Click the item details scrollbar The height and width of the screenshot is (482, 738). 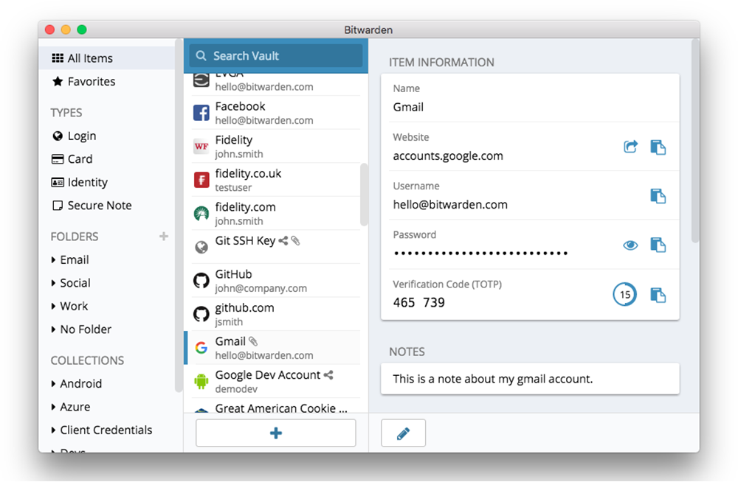pyautogui.click(x=695, y=141)
